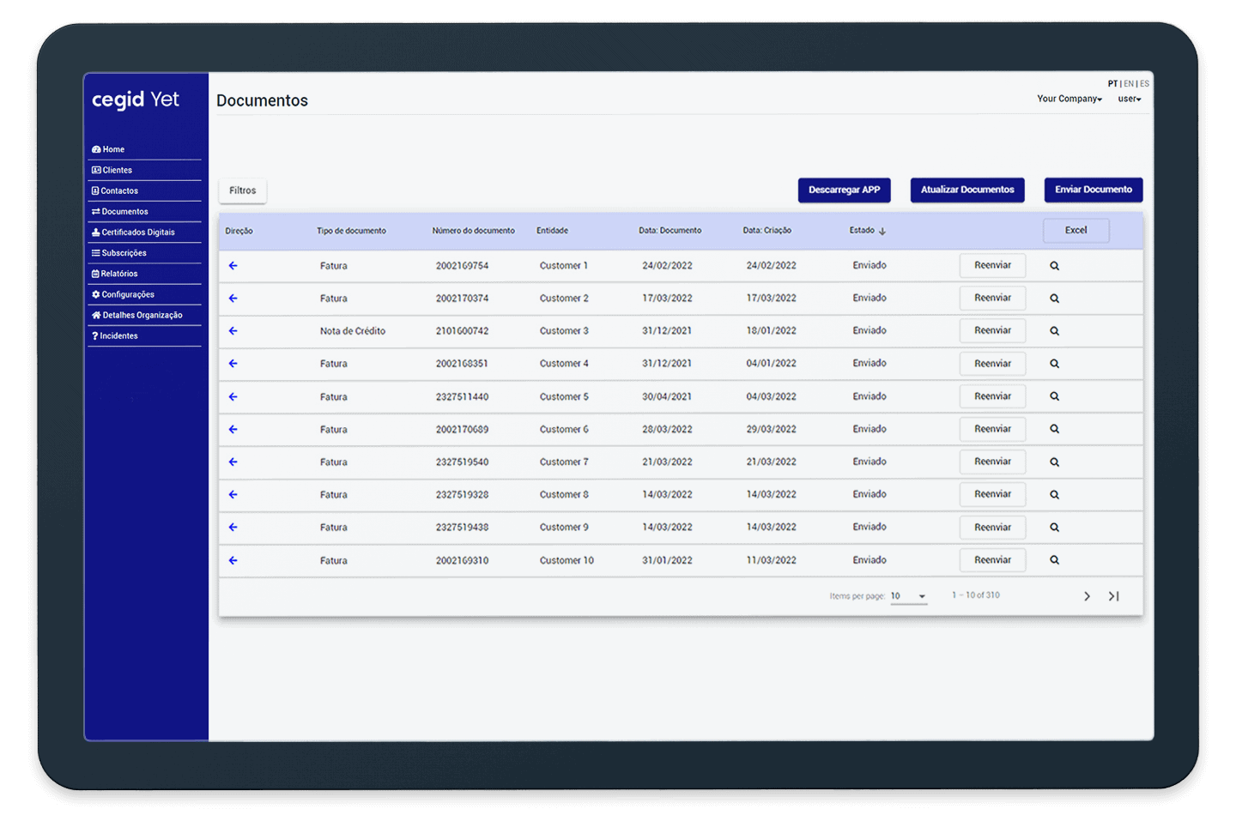1236x815 pixels.
Task: Expand the Your Company dropdown
Action: click(1069, 99)
